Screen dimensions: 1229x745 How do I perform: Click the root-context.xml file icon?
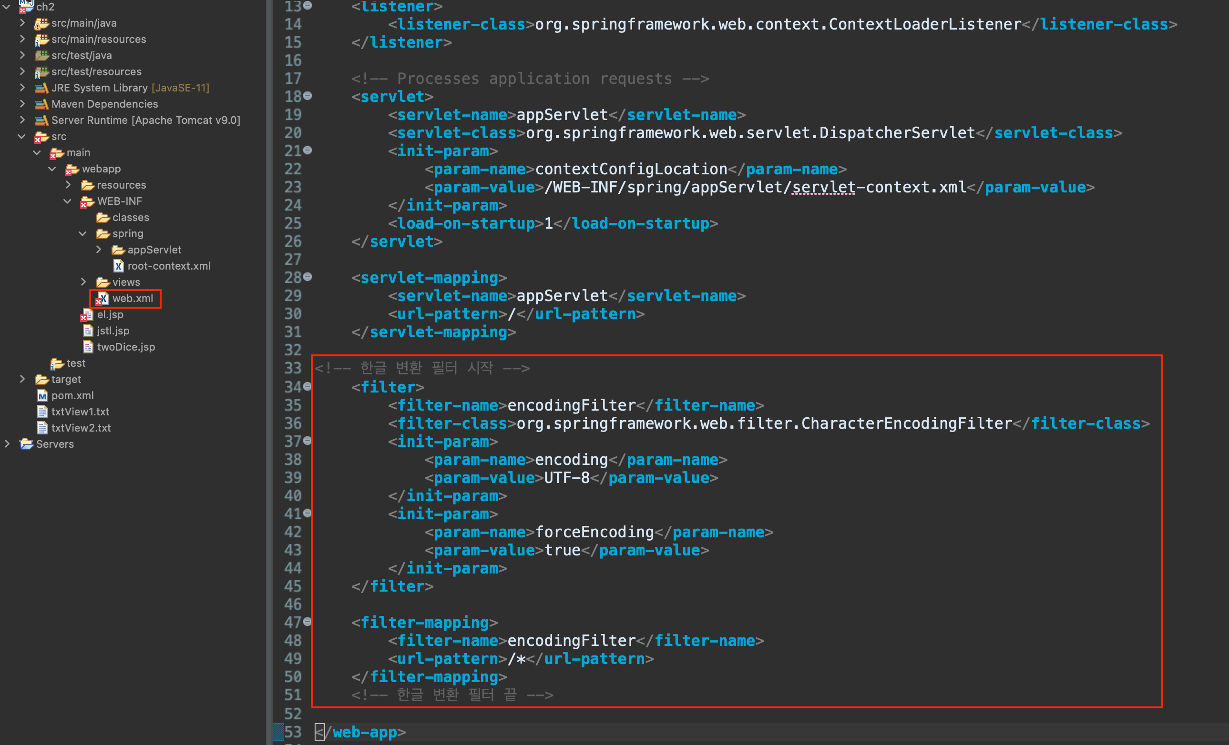pos(118,266)
